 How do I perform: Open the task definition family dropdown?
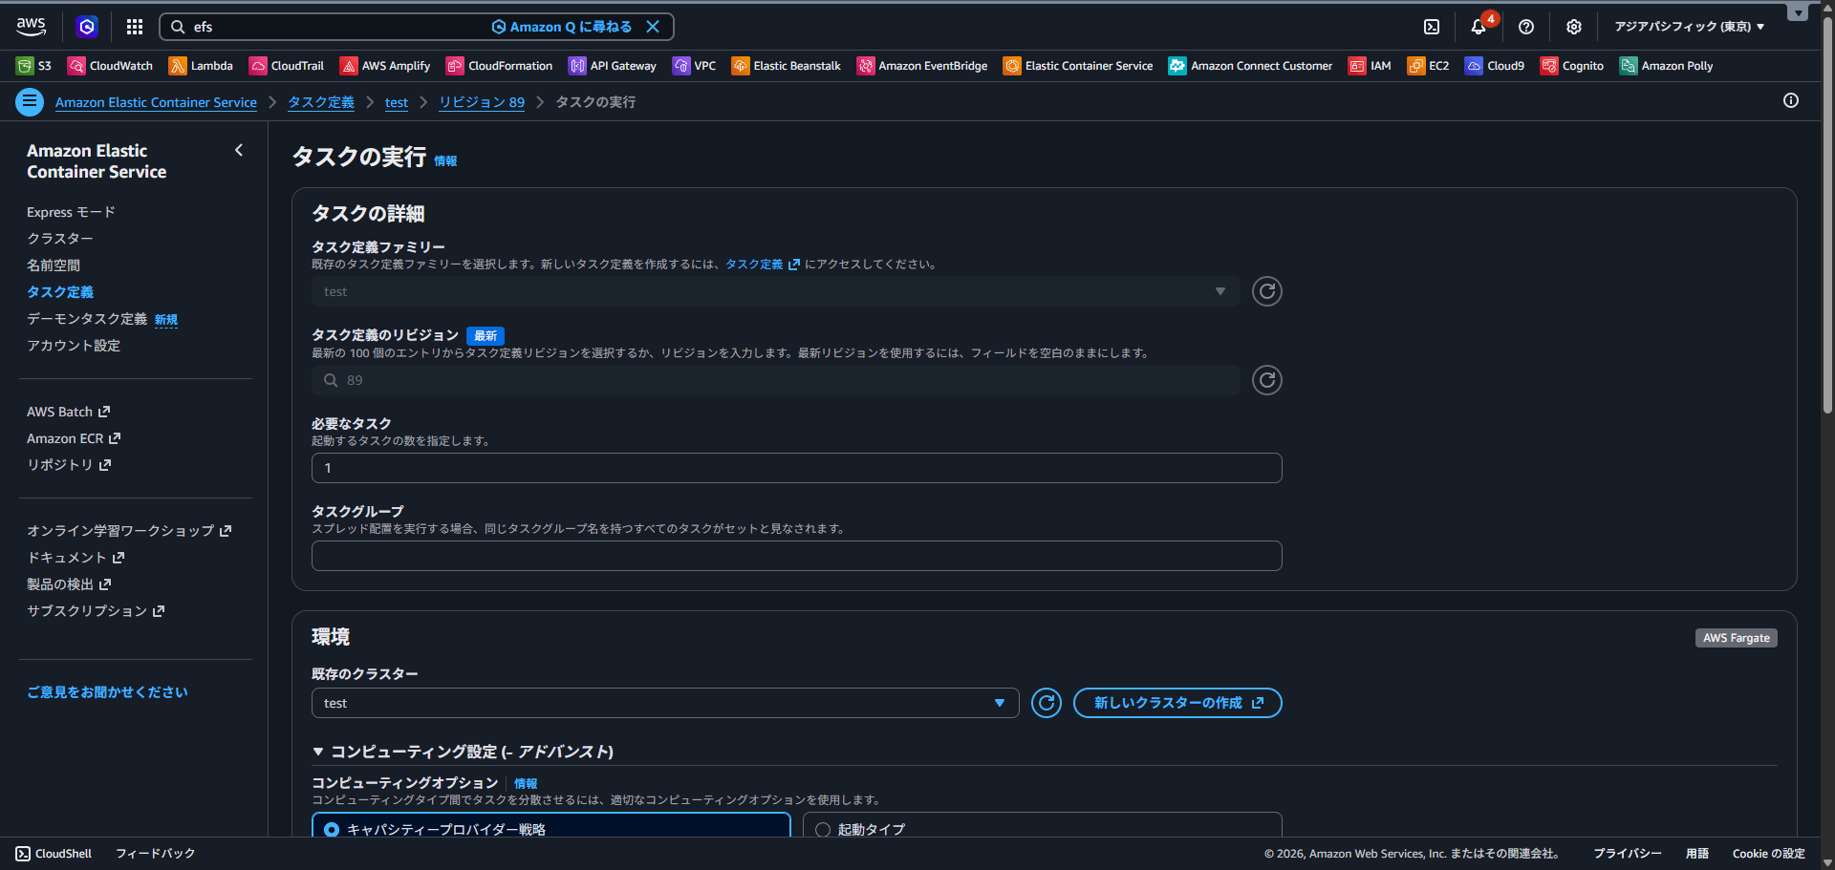click(776, 291)
